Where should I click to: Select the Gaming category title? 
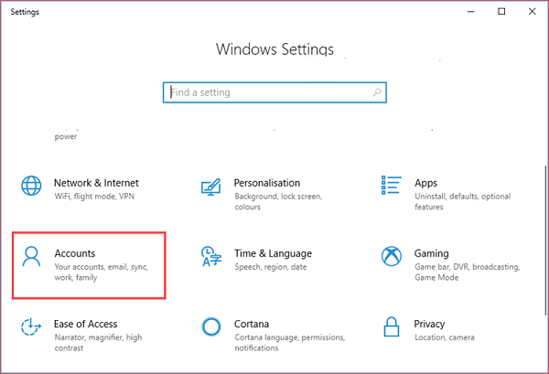click(431, 253)
